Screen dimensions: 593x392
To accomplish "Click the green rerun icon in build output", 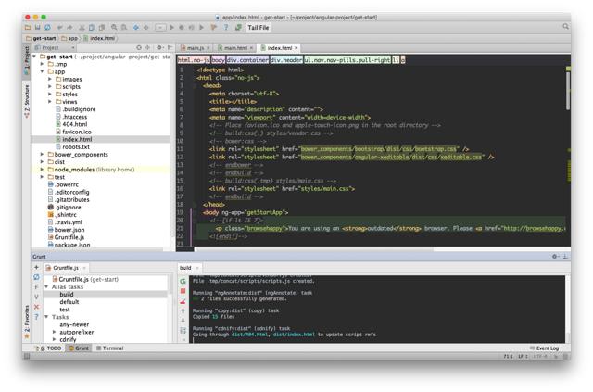I will (x=183, y=280).
